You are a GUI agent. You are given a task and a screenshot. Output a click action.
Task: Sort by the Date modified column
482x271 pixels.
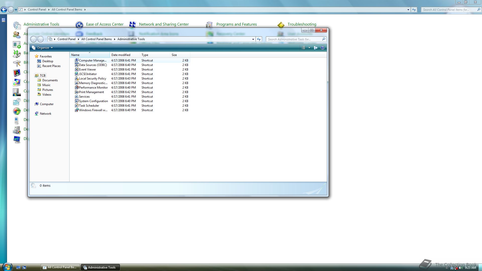(x=125, y=55)
